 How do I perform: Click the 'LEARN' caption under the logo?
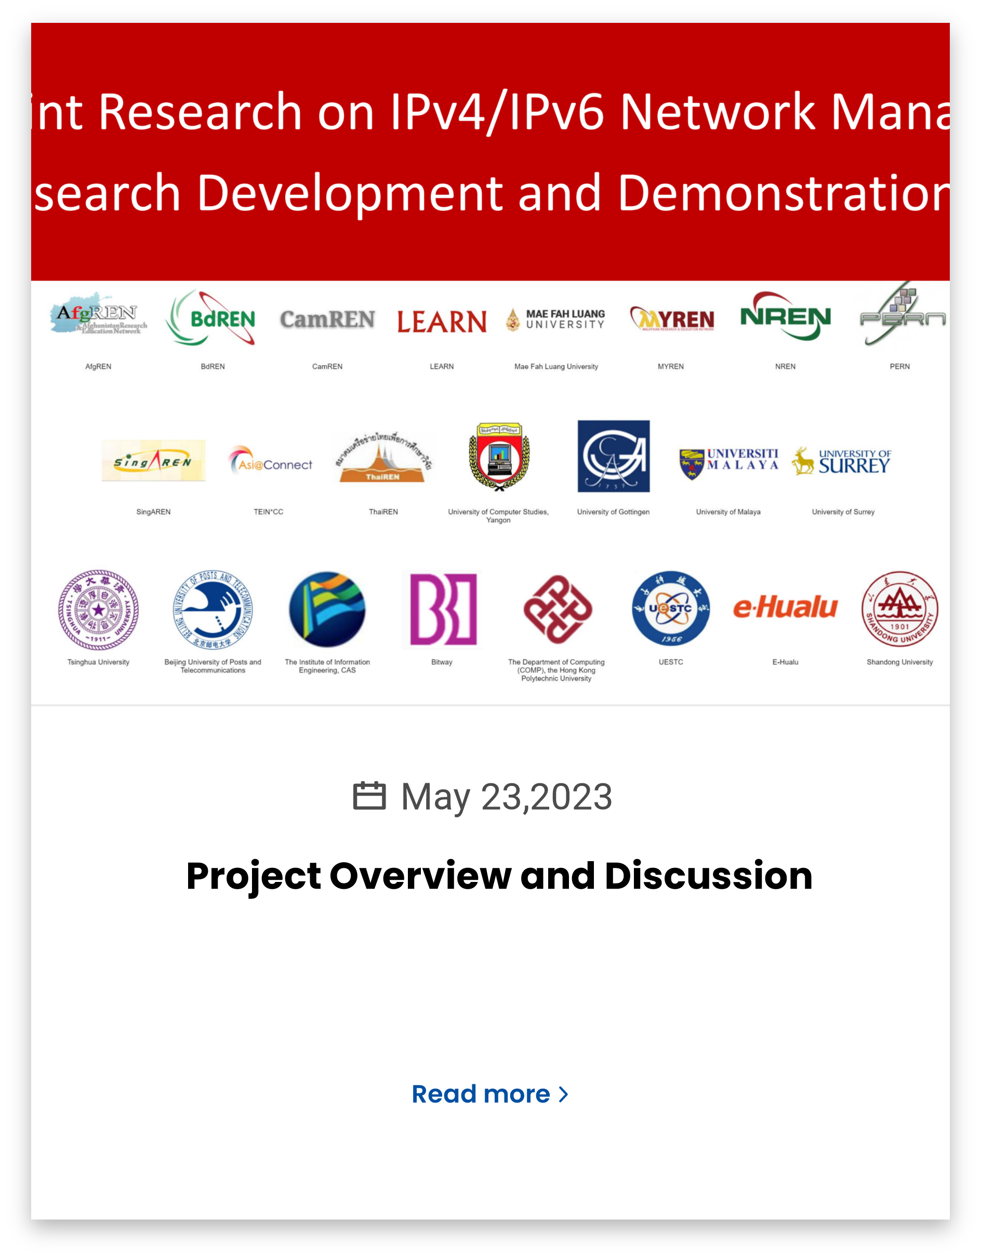coord(442,367)
